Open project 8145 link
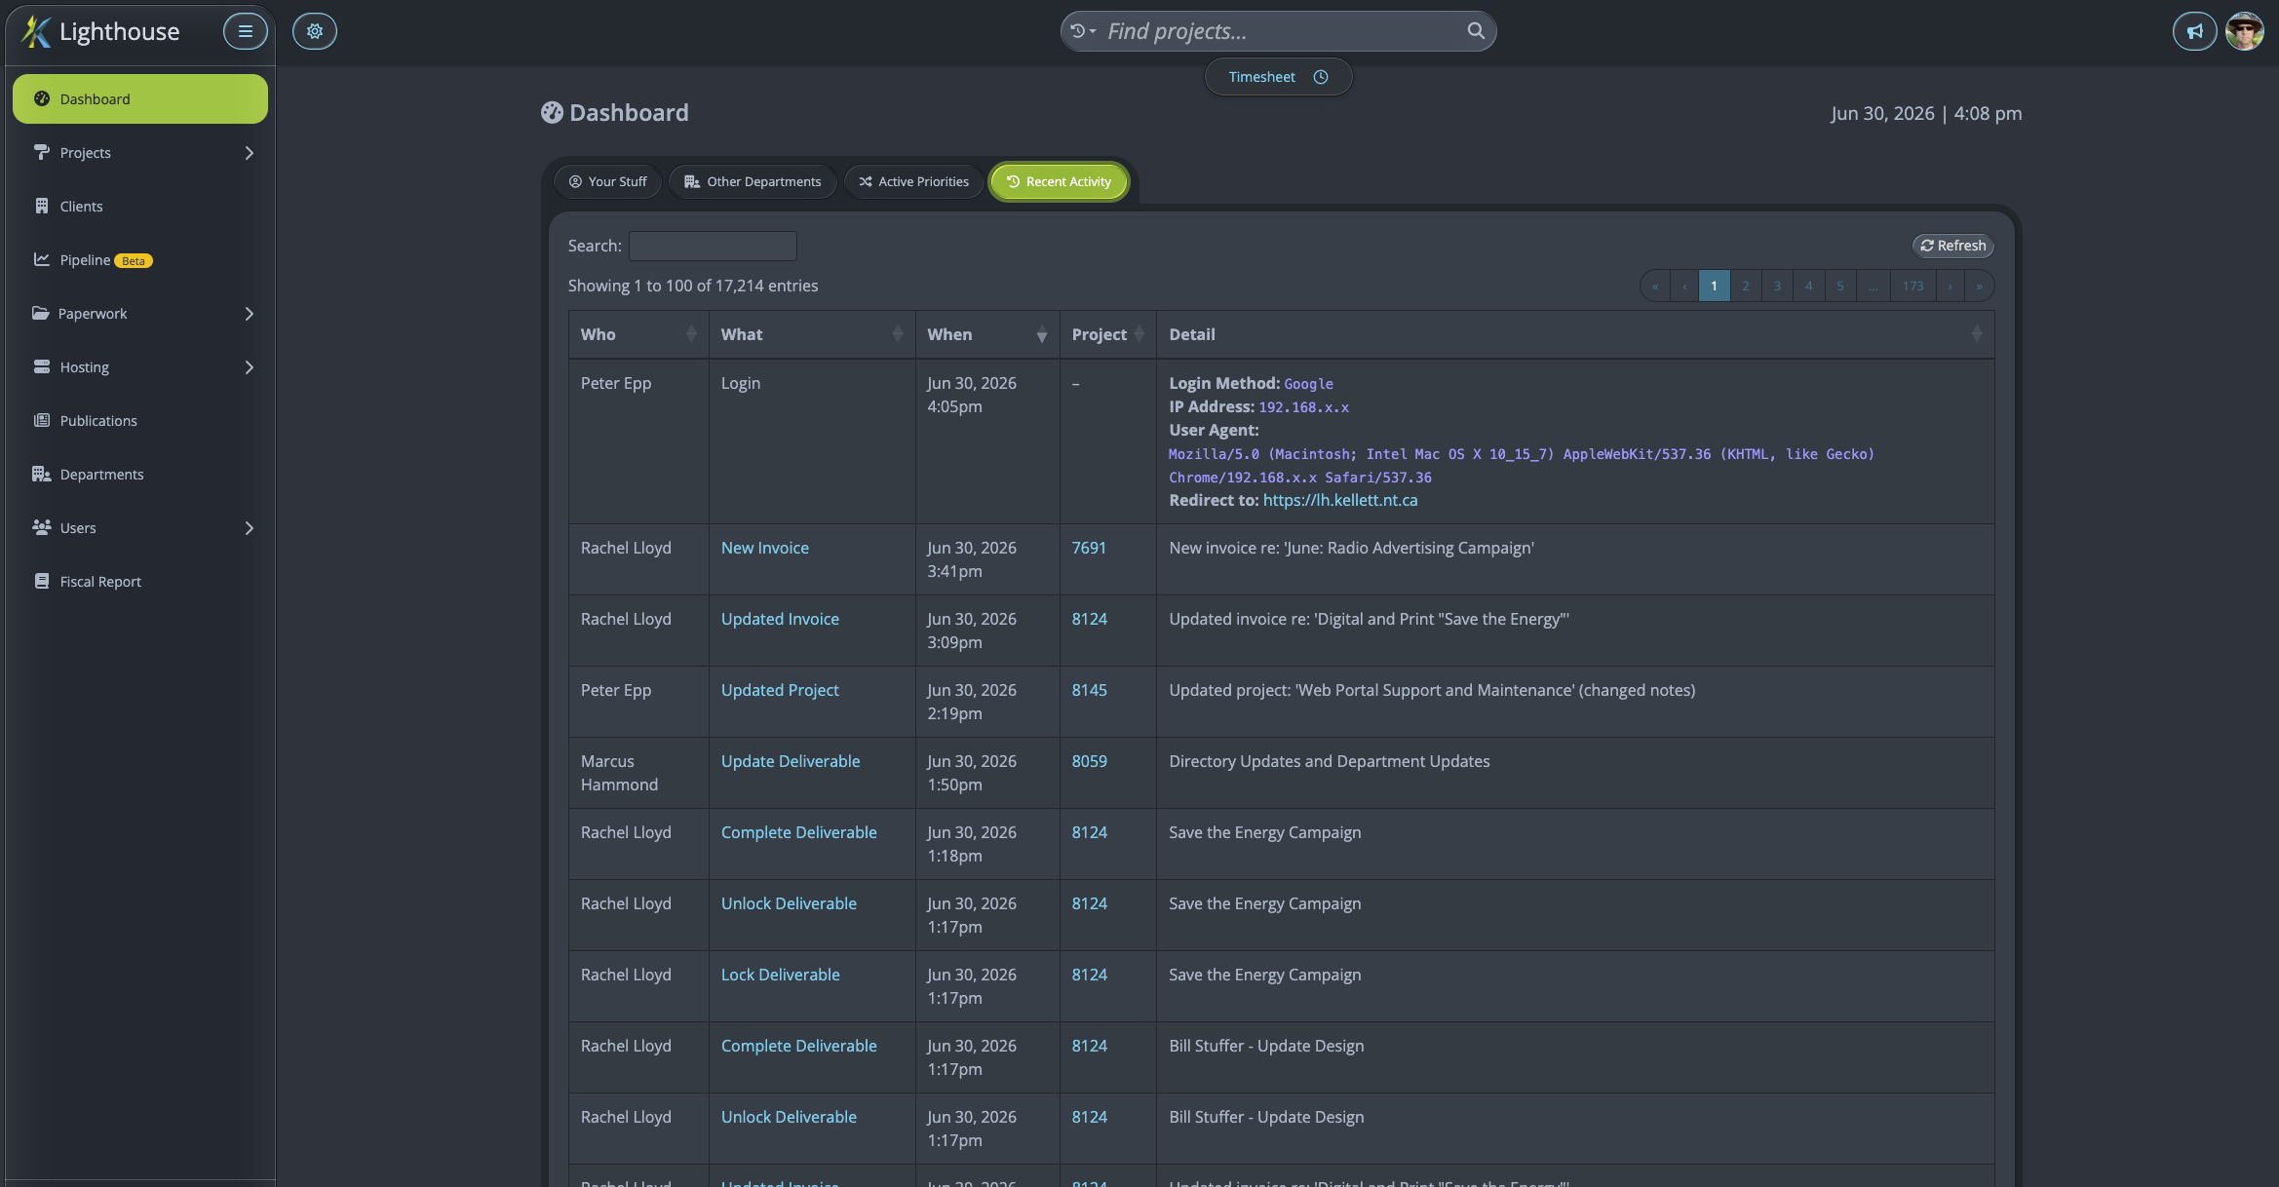2279x1187 pixels. tap(1090, 690)
